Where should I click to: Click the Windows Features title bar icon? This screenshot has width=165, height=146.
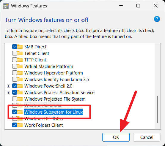tap(6, 6)
